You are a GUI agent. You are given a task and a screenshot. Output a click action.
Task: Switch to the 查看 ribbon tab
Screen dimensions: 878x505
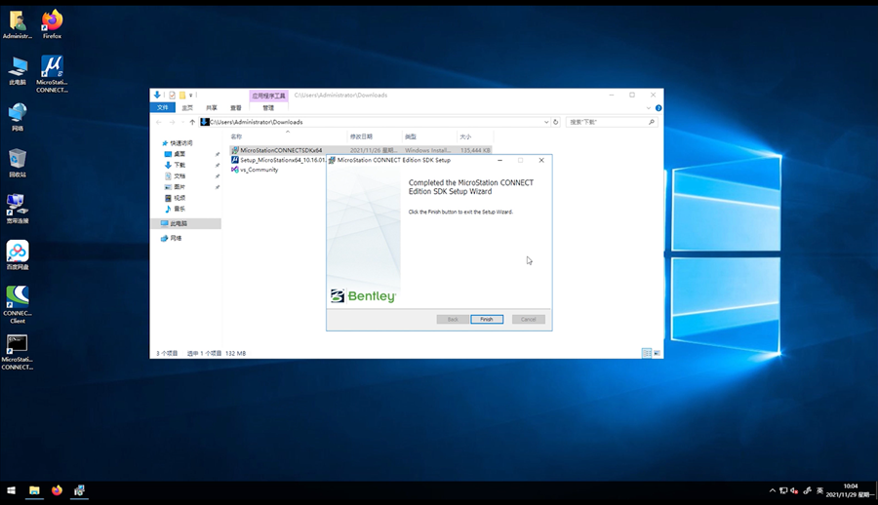click(x=236, y=107)
